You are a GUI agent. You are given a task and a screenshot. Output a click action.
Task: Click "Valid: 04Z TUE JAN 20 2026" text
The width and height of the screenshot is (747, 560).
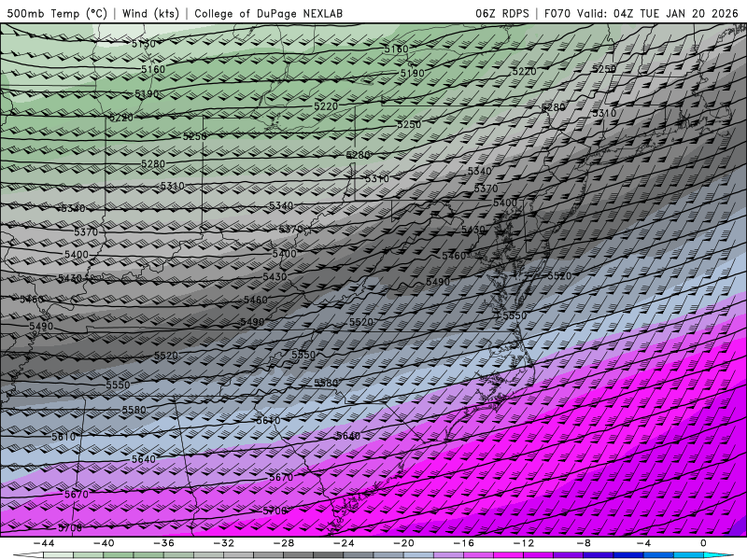tap(657, 13)
